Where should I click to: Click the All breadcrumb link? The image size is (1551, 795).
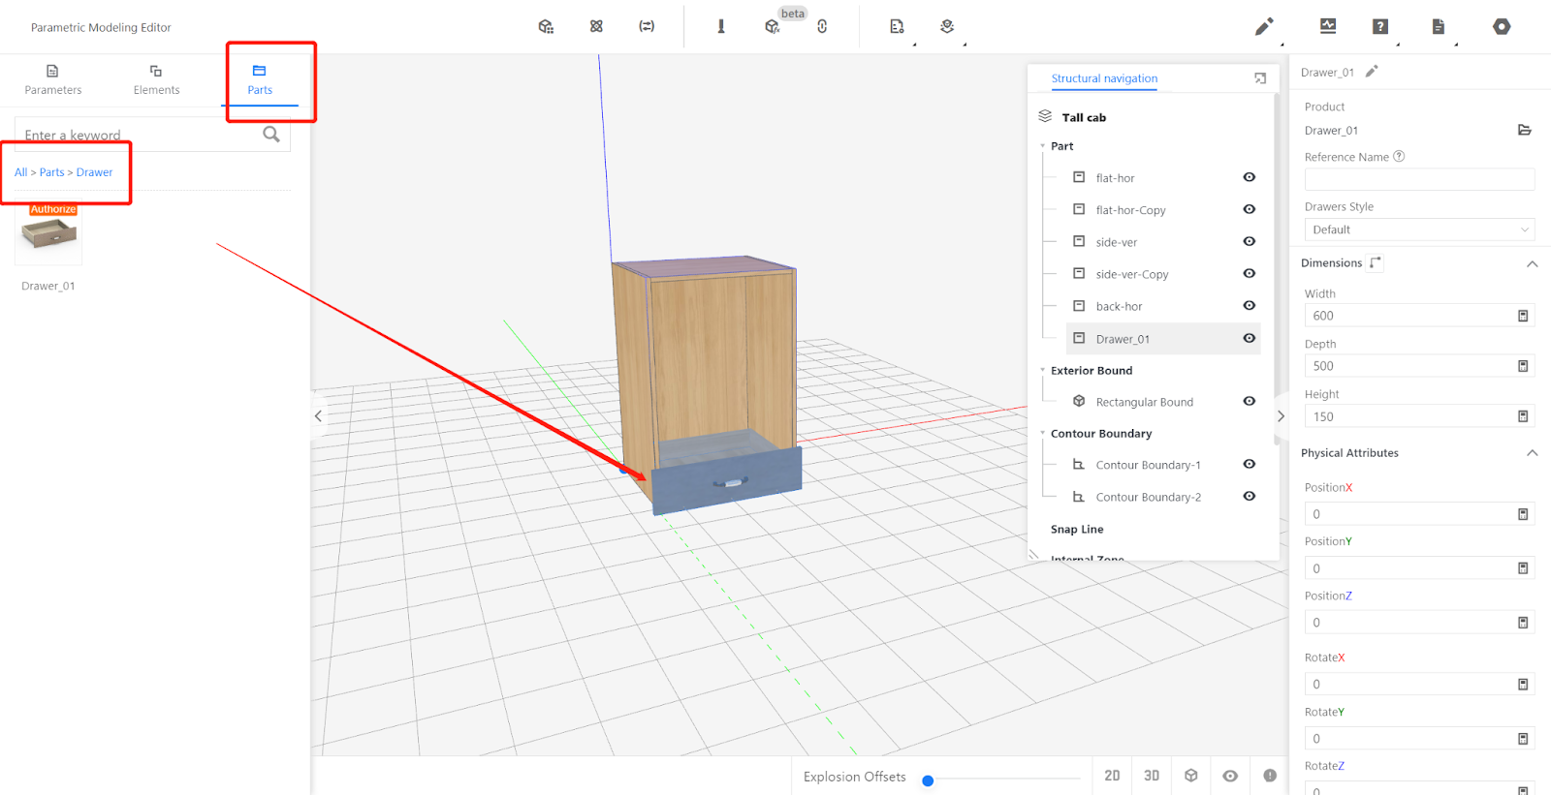click(20, 172)
